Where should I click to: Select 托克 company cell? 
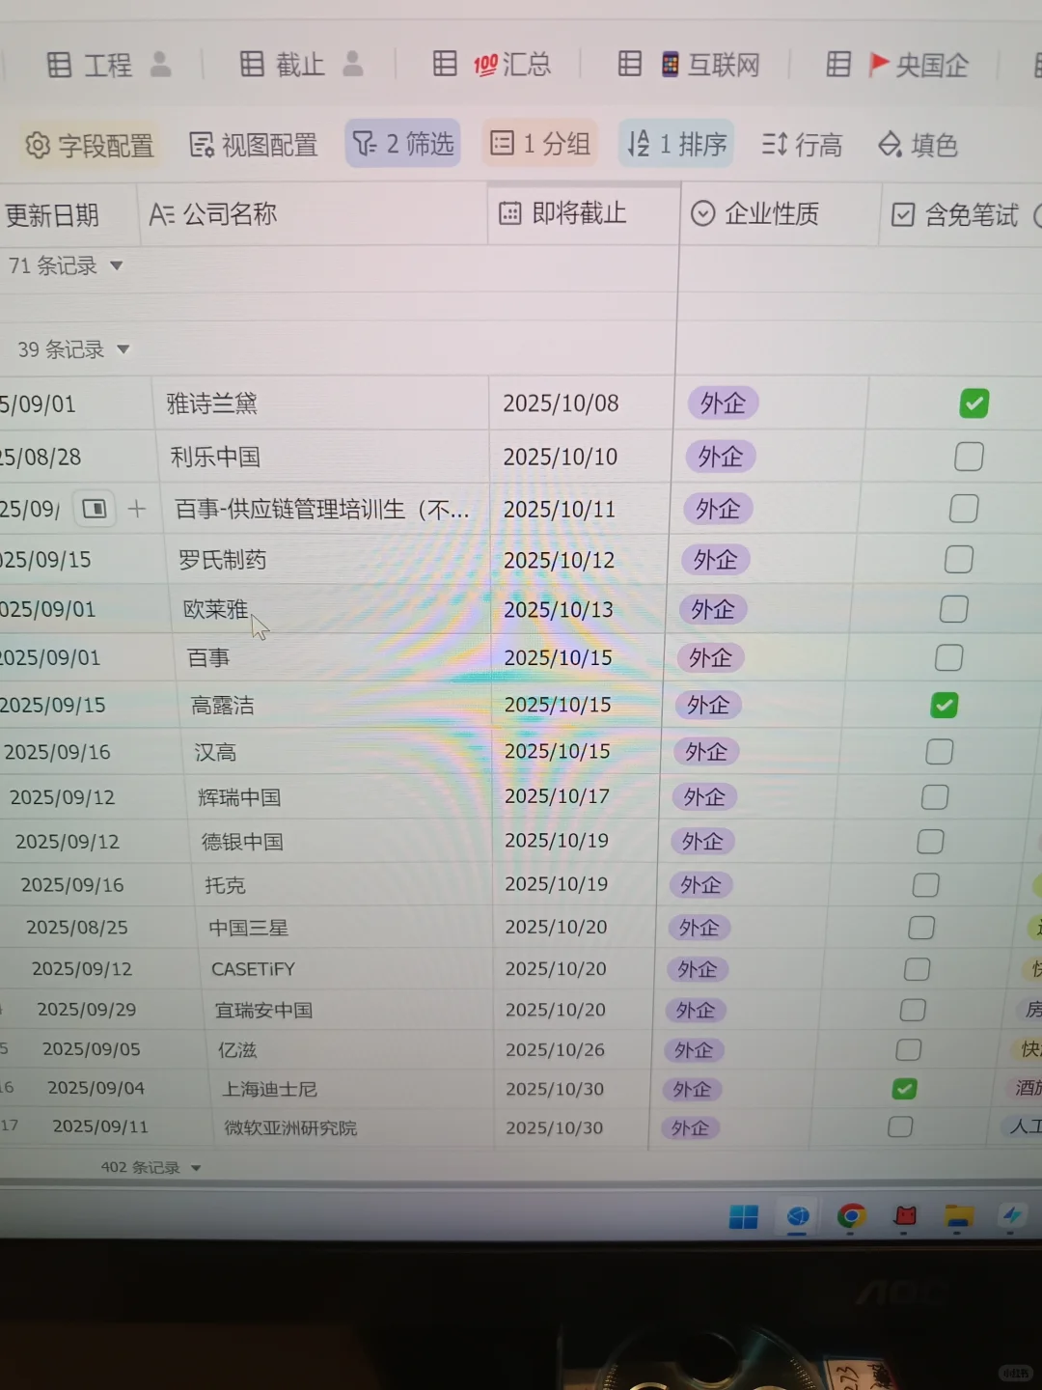click(343, 884)
